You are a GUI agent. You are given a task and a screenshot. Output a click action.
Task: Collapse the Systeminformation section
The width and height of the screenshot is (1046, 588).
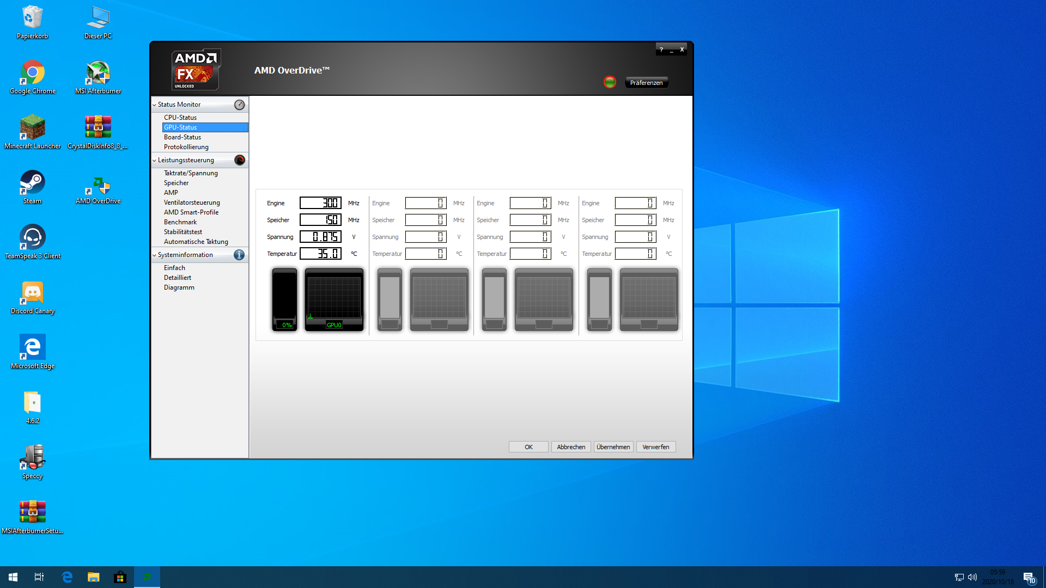(154, 255)
